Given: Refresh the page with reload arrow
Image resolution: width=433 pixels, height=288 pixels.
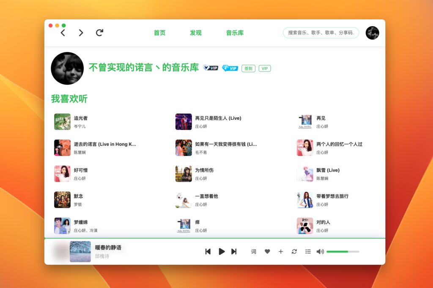Looking at the screenshot, I should coord(99,32).
